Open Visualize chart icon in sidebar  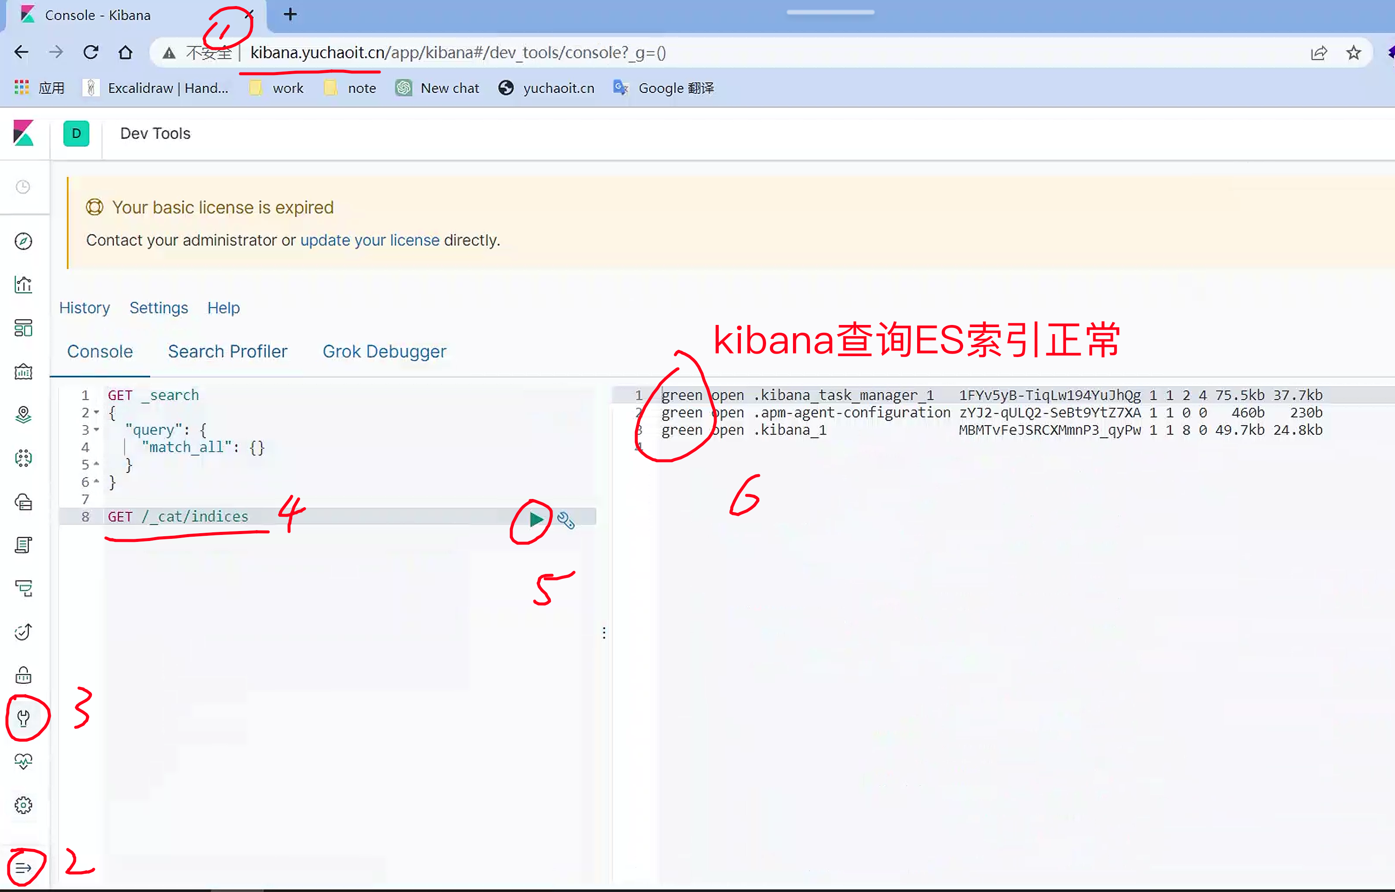[23, 285]
